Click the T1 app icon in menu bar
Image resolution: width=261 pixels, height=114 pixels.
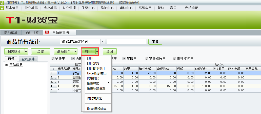pyautogui.click(x=2, y=8)
